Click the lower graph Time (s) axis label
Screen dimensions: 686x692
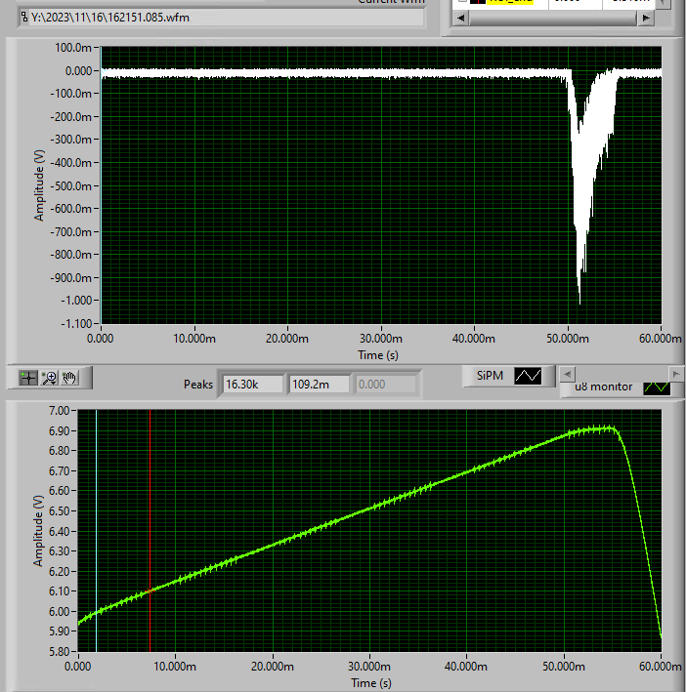[371, 683]
